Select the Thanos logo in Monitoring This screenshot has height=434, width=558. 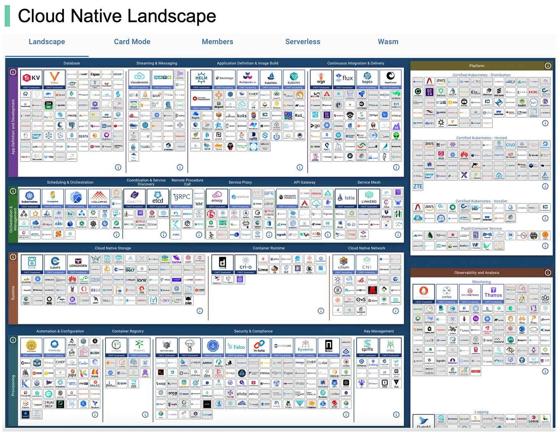(x=493, y=293)
